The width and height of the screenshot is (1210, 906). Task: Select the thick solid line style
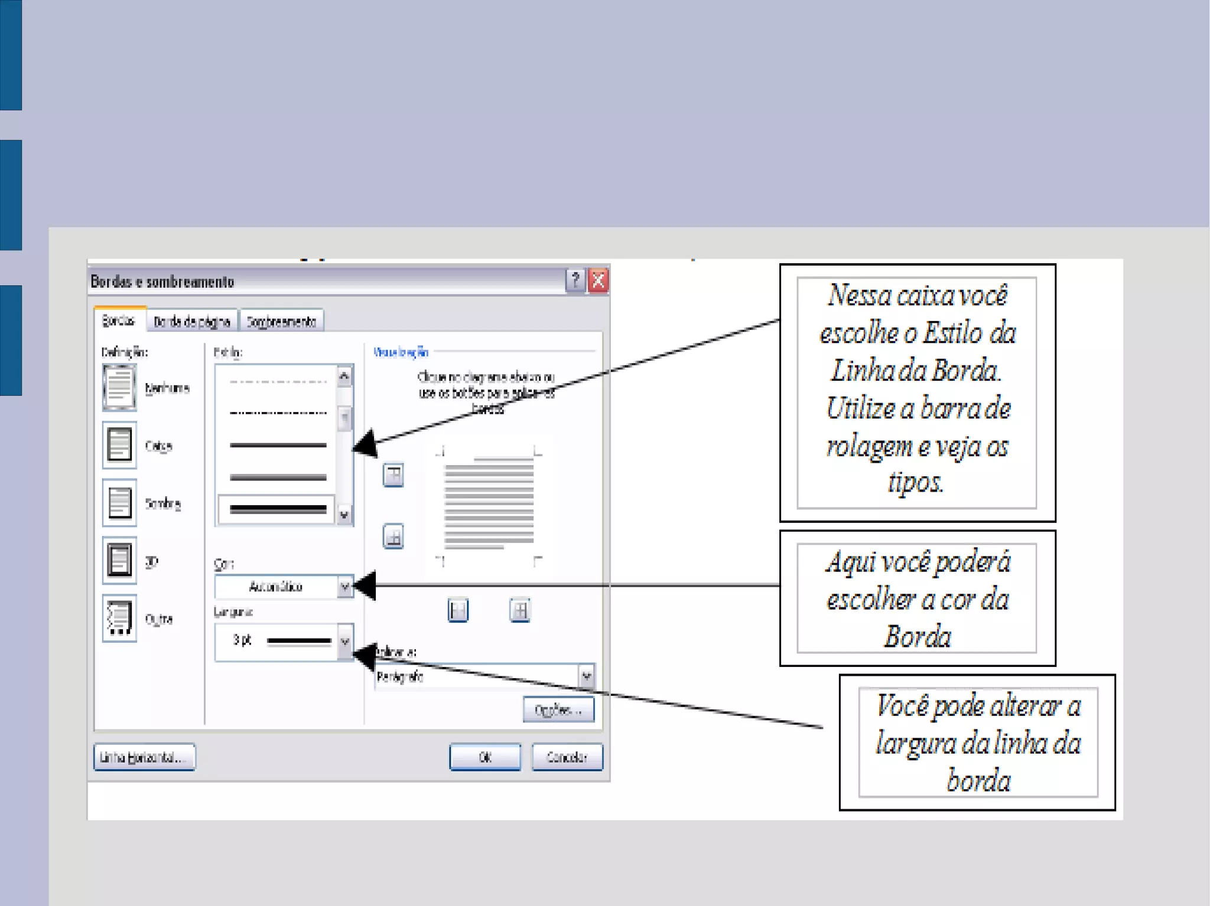(278, 509)
